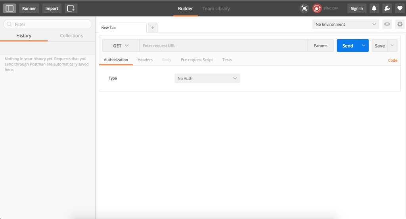Click Sign In
The height and width of the screenshot is (219, 406).
coord(357,8)
